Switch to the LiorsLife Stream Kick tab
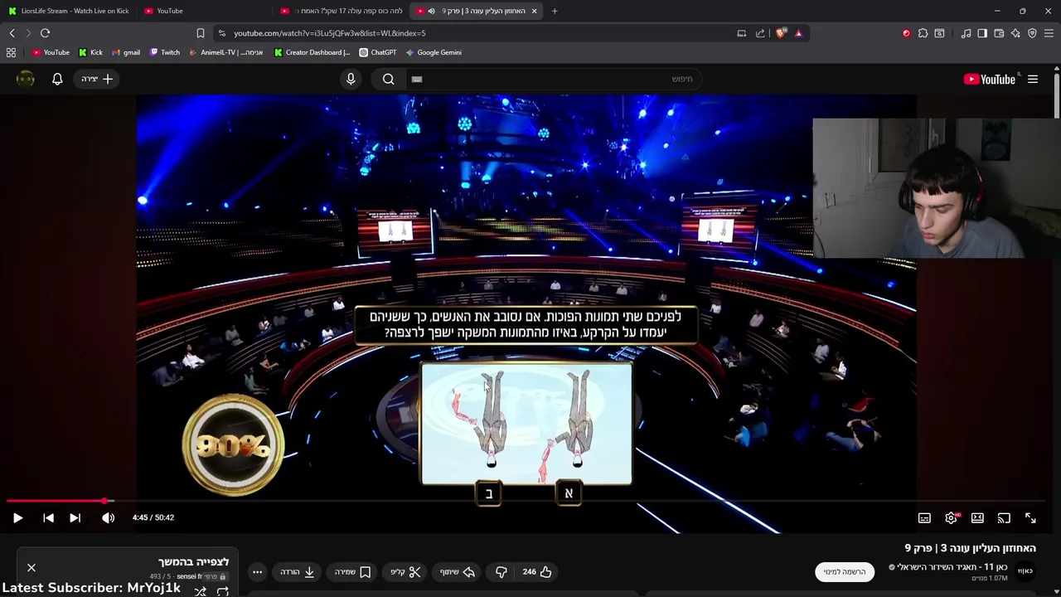The width and height of the screenshot is (1061, 597). [x=69, y=11]
